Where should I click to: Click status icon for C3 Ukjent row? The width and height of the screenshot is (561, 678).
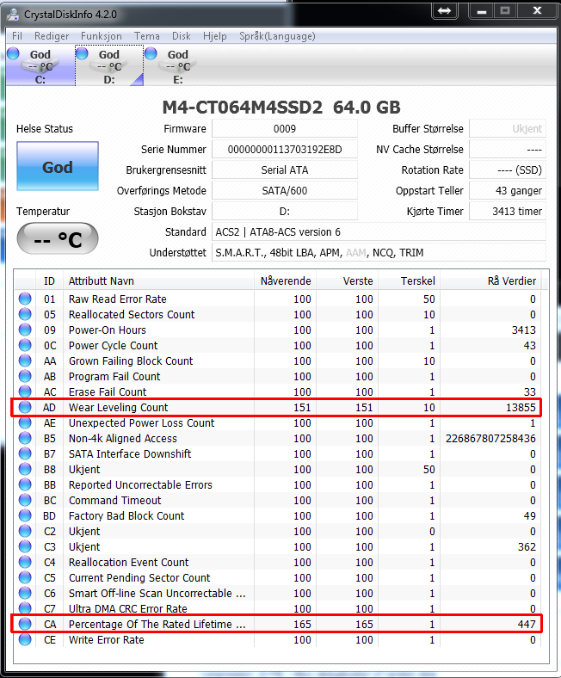[x=25, y=547]
